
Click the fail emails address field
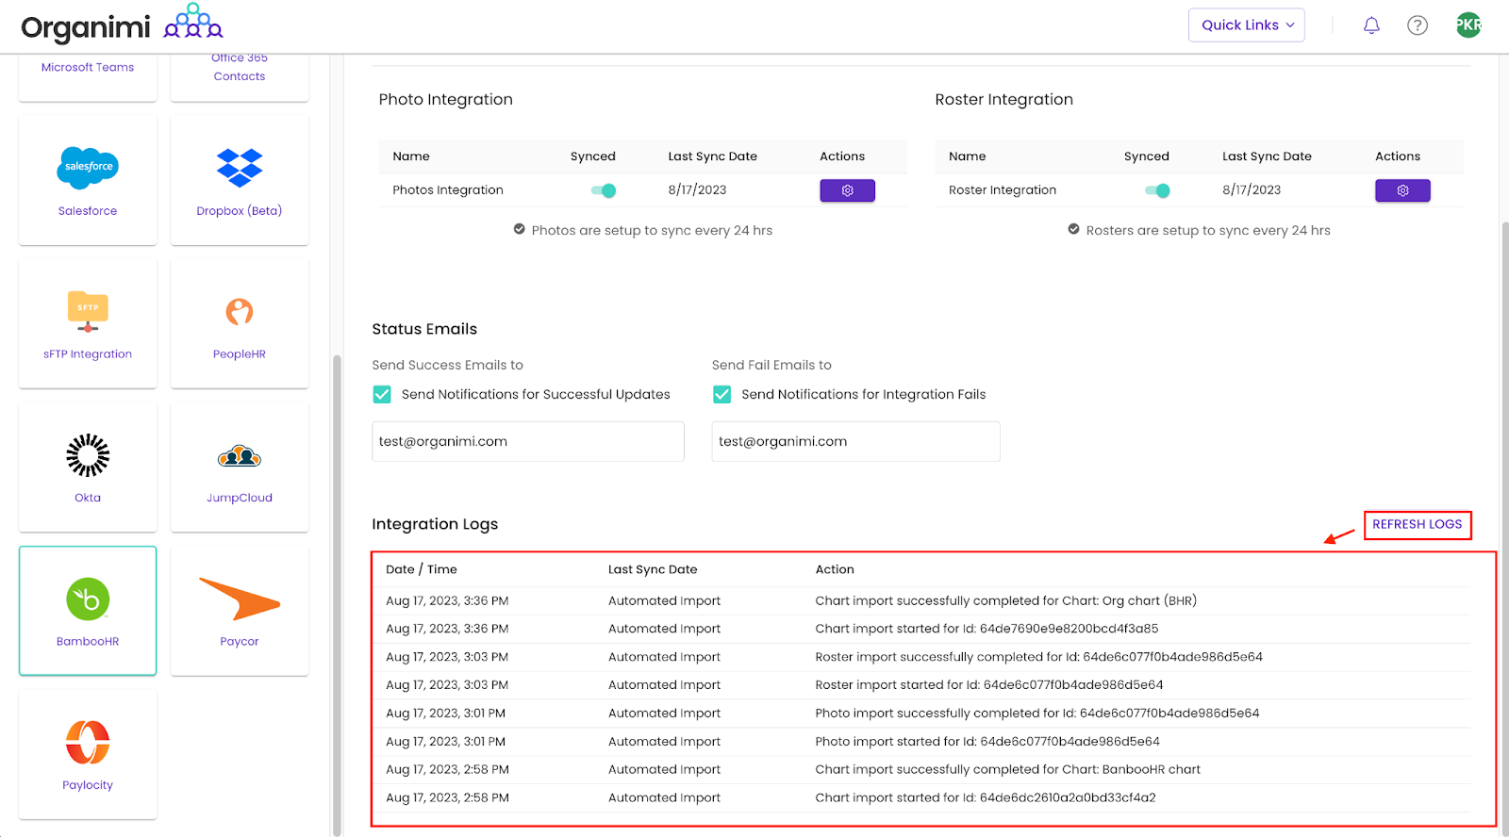(856, 441)
